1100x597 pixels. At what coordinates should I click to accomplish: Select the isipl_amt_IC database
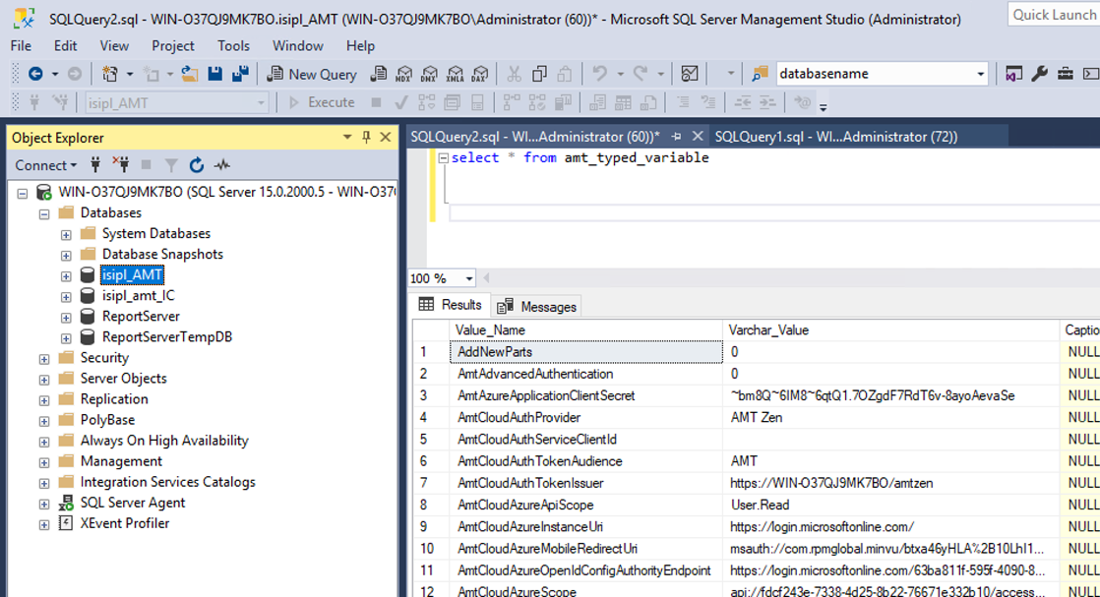point(138,295)
